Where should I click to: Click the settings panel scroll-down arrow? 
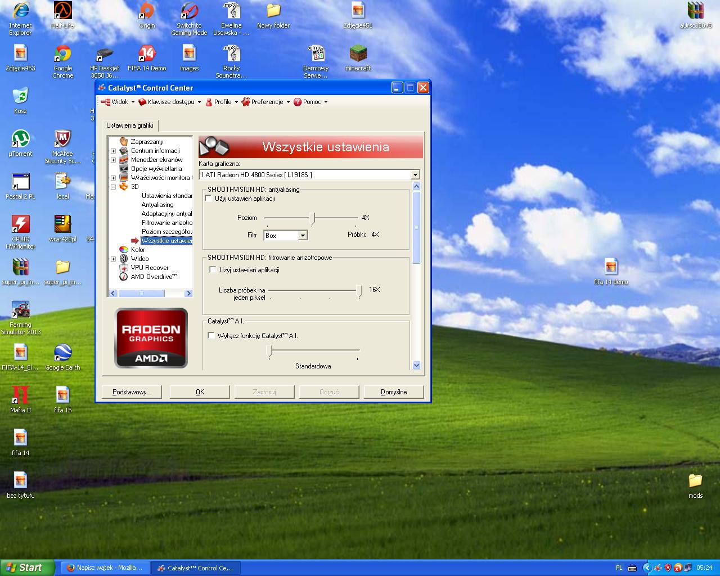click(x=416, y=365)
